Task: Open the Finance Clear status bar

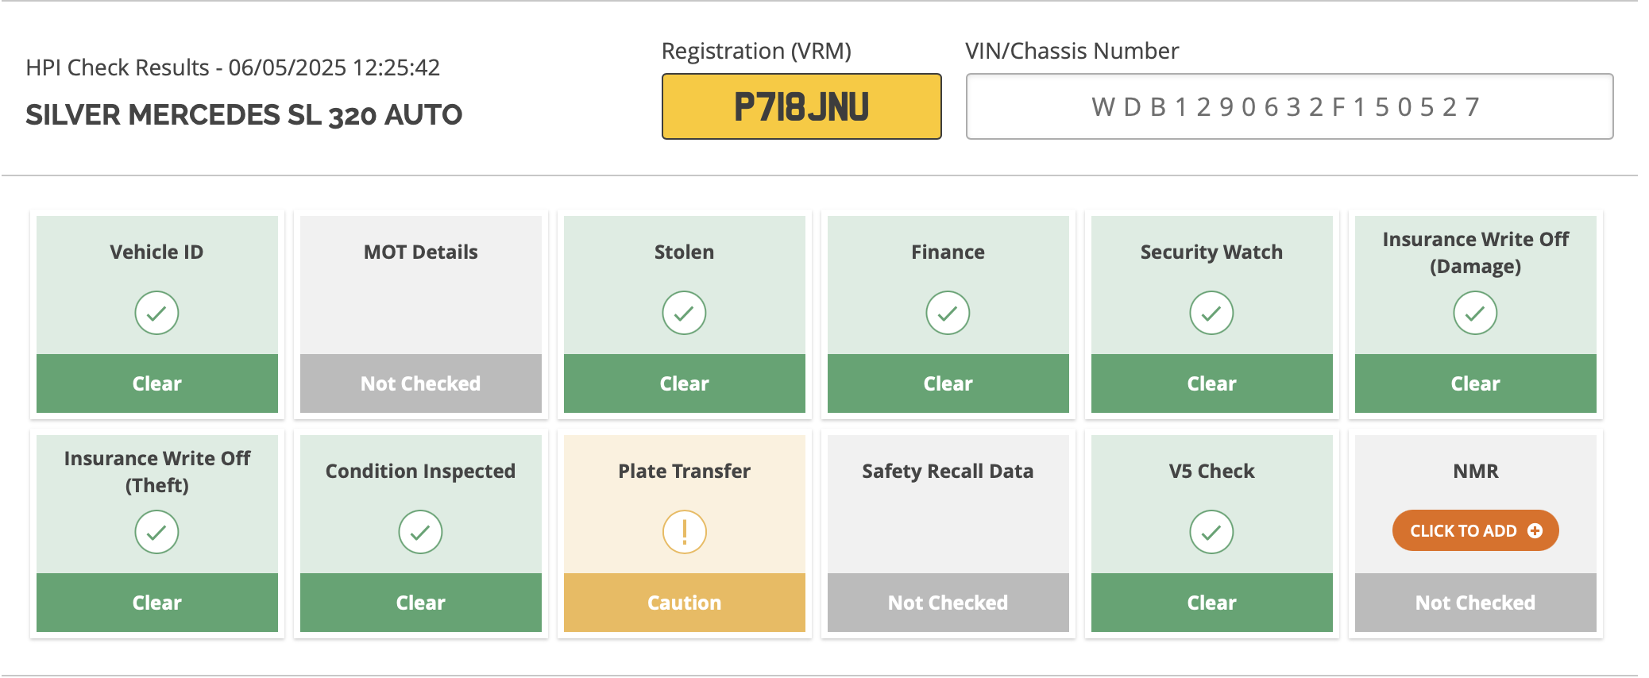Action: [948, 383]
